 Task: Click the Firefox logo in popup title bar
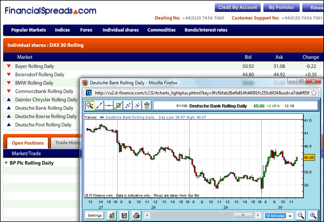tap(85, 82)
